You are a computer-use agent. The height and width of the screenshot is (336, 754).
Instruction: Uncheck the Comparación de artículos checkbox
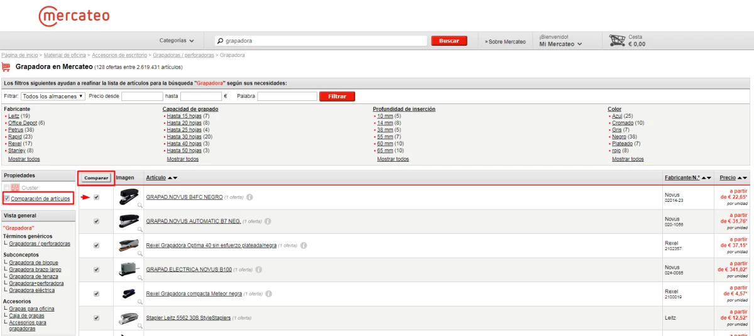7,199
